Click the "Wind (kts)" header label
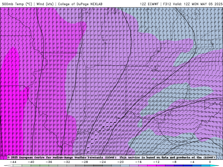This screenshot has height=167, width=223. (45, 4)
